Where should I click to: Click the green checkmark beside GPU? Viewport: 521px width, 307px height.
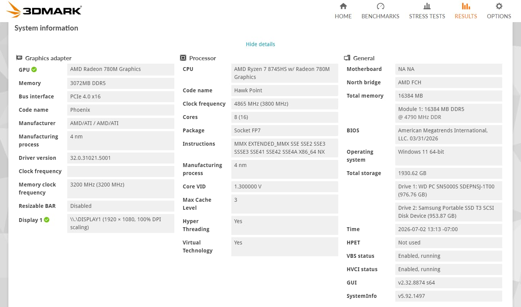pyautogui.click(x=34, y=69)
